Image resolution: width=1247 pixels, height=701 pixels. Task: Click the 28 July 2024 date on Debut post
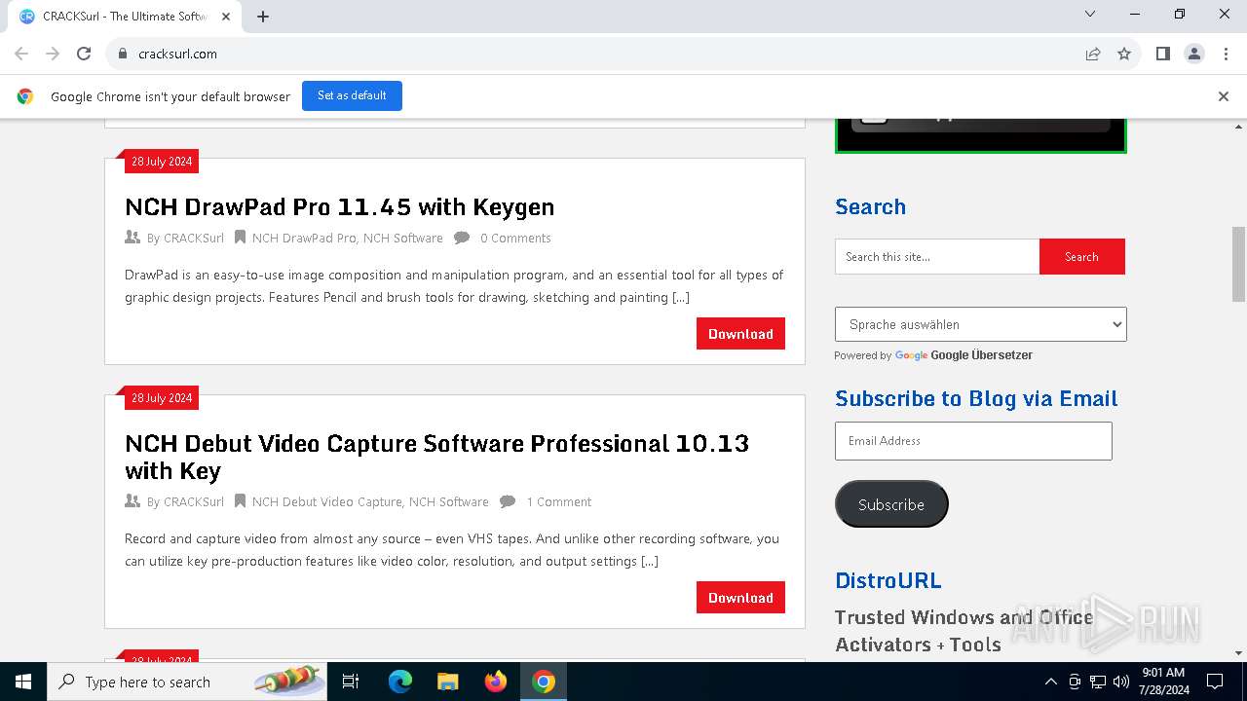coord(162,398)
